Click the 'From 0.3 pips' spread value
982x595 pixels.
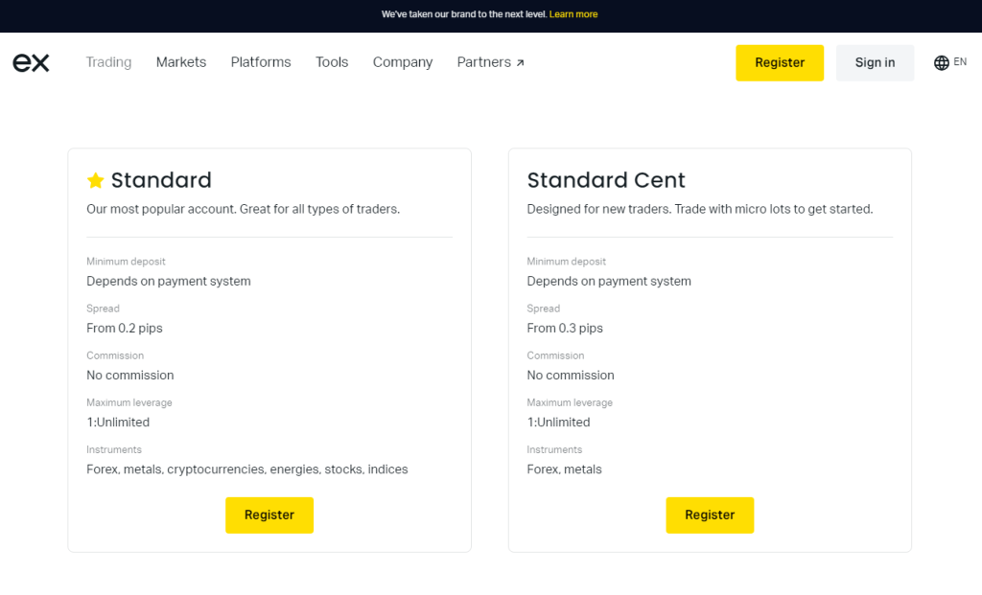point(565,329)
